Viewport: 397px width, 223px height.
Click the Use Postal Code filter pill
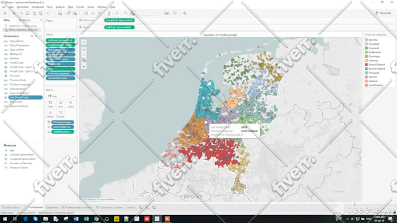61,78
